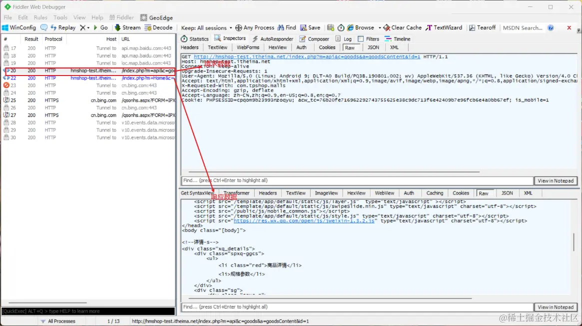The width and height of the screenshot is (582, 326).
Task: Focus request Find text field
Action: 357,180
